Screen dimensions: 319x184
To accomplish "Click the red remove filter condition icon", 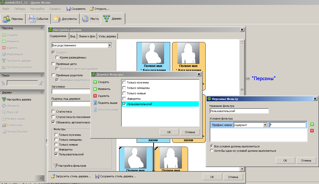I will [312, 131].
